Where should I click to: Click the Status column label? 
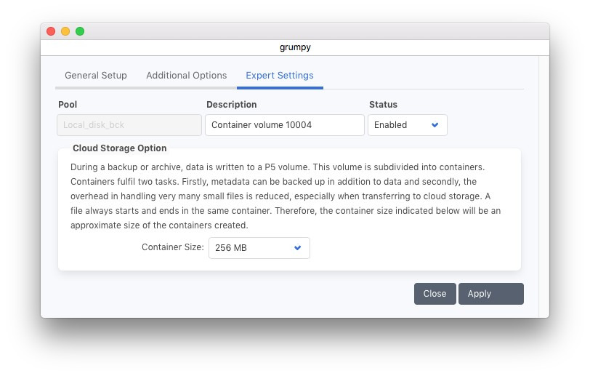coord(383,105)
